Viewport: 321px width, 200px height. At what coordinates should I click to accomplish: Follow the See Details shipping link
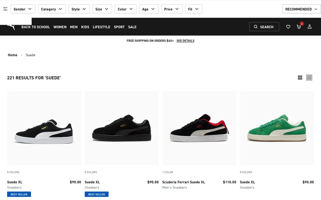[185, 41]
